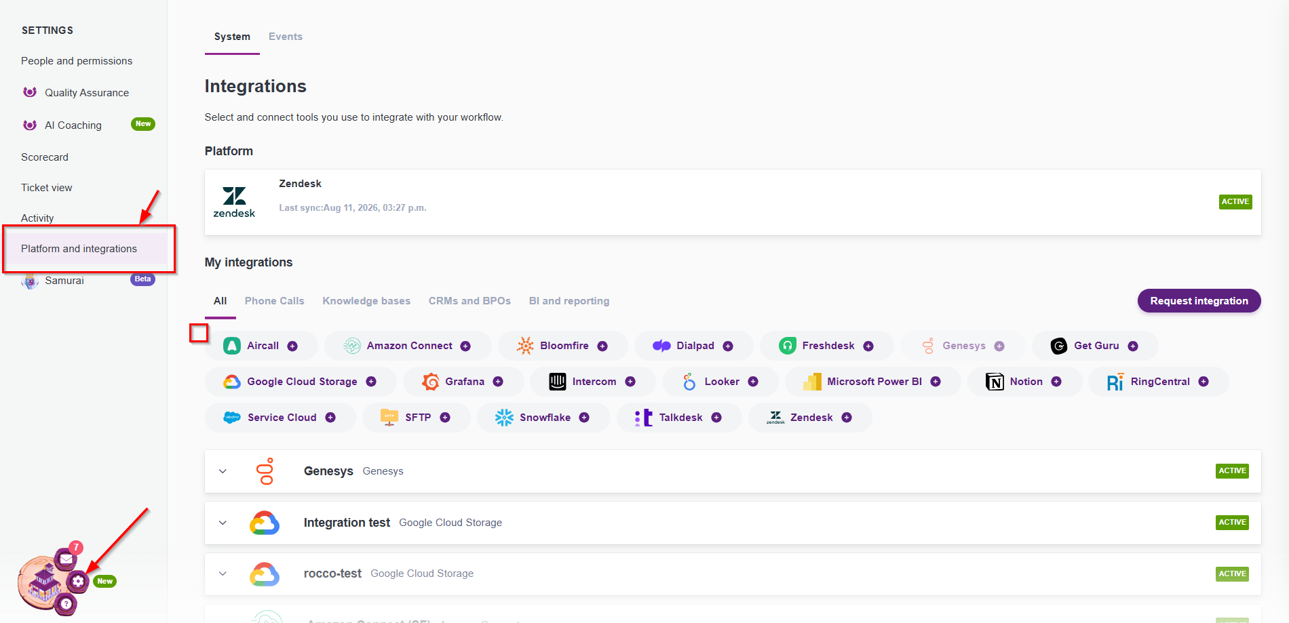Click the Samurai robot icon in the sidebar
1289x623 pixels.
pos(30,281)
